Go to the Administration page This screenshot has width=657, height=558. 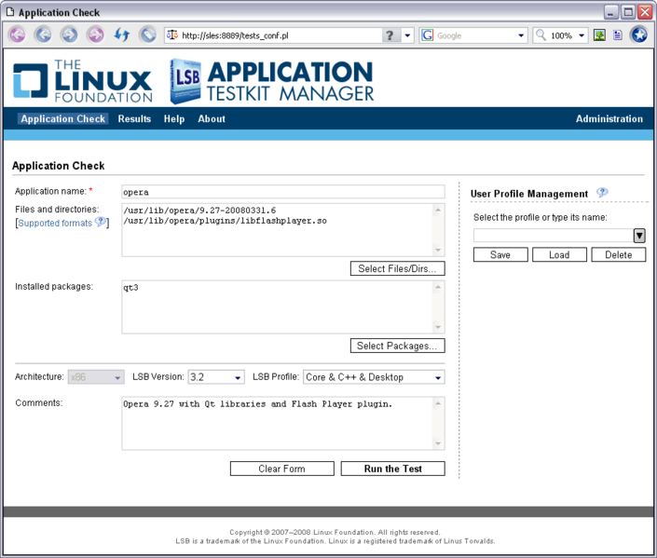[609, 119]
